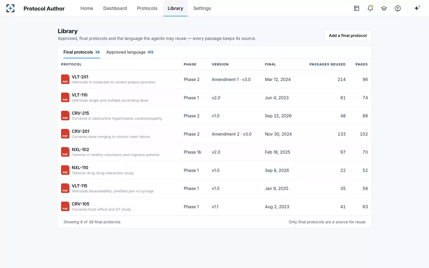
Task: Click the PDF icon for VLT-115
Action: click(x=65, y=188)
